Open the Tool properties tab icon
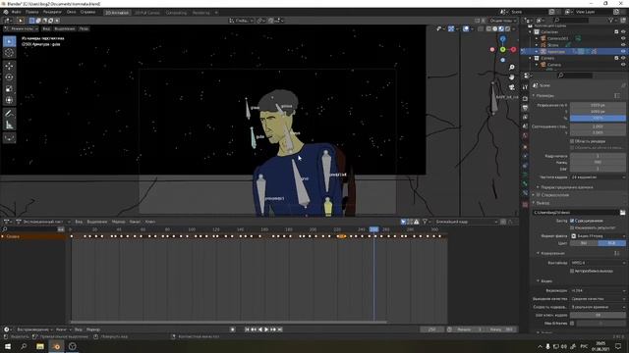629x353 pixels. point(525,87)
